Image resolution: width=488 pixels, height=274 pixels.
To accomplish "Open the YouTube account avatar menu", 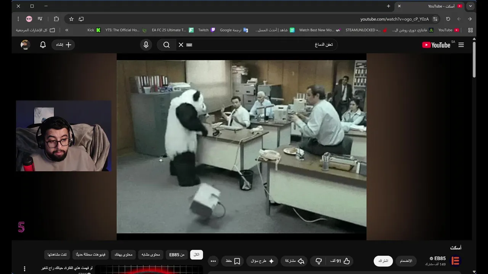I will point(26,45).
